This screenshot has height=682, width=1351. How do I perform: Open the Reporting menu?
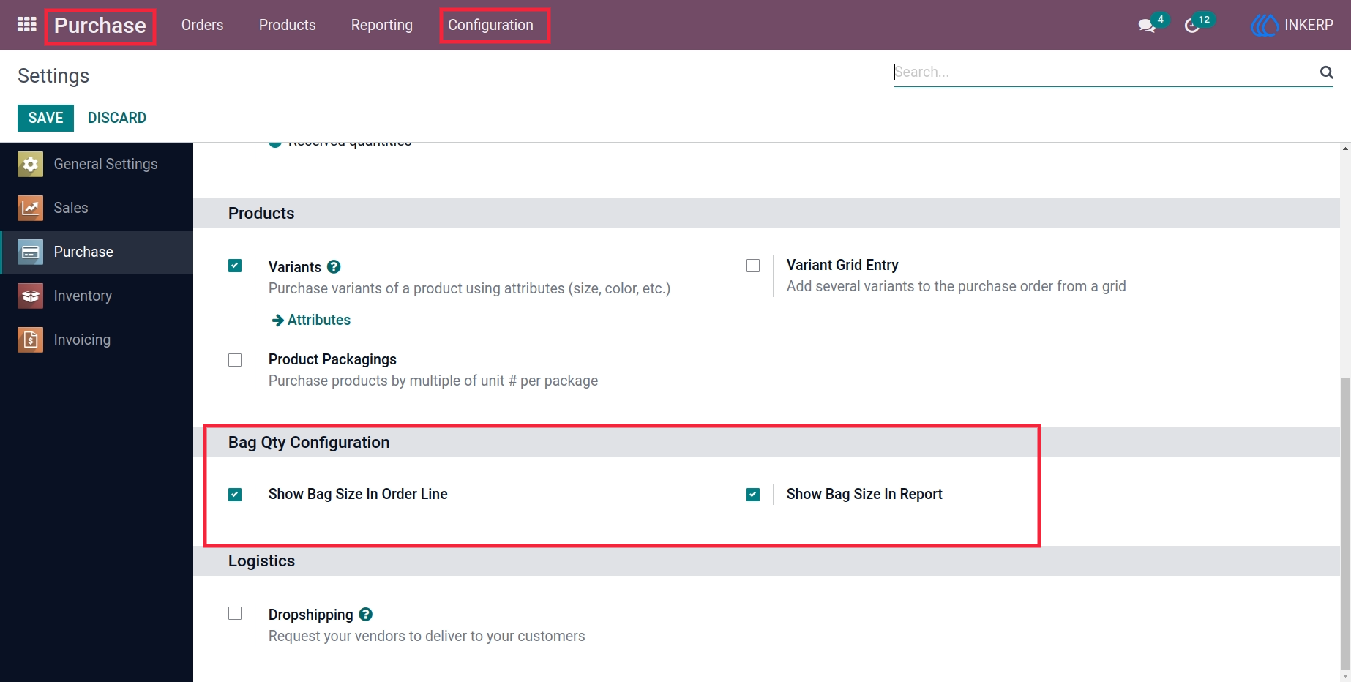pos(381,25)
